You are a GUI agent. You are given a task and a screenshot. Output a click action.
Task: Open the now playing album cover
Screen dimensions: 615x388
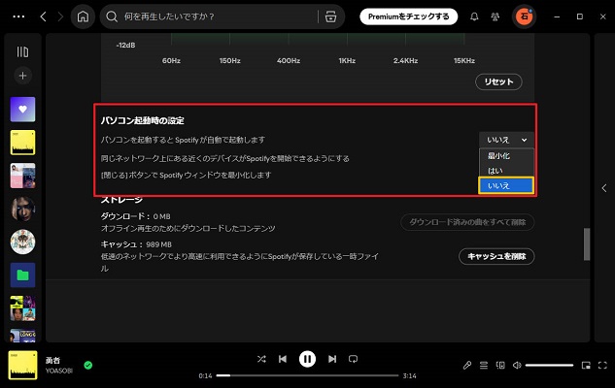22,365
